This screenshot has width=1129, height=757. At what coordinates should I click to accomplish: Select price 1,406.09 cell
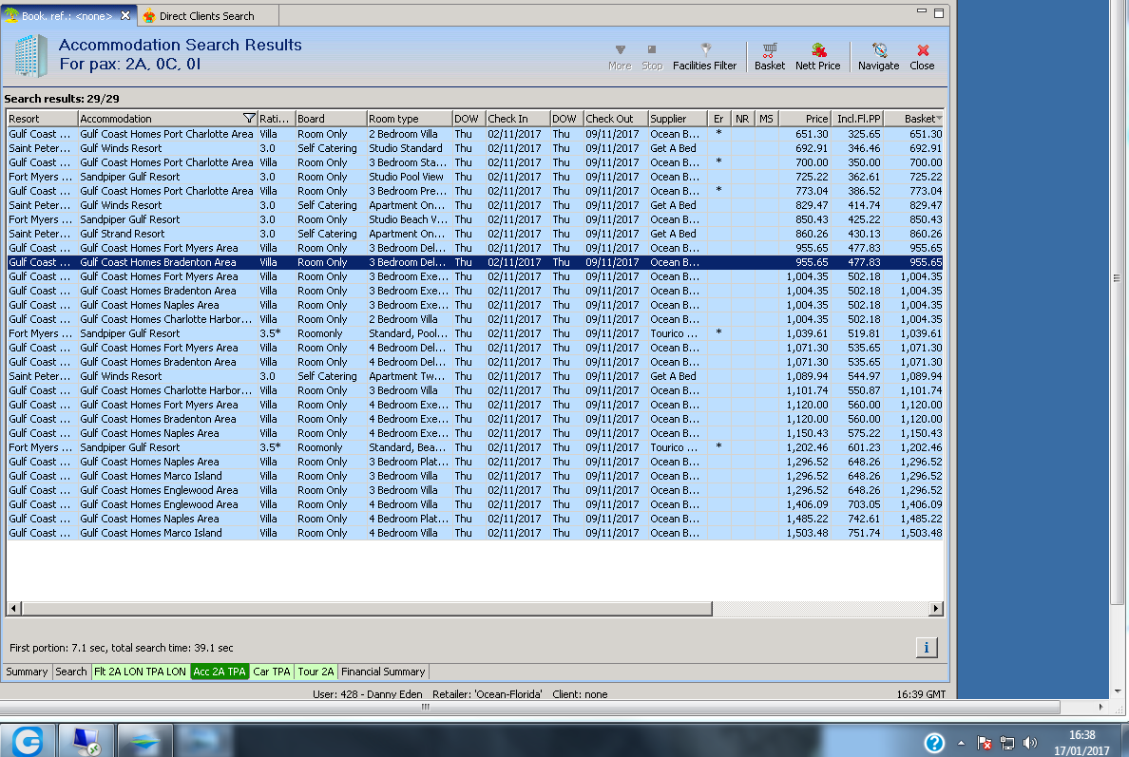(x=807, y=504)
